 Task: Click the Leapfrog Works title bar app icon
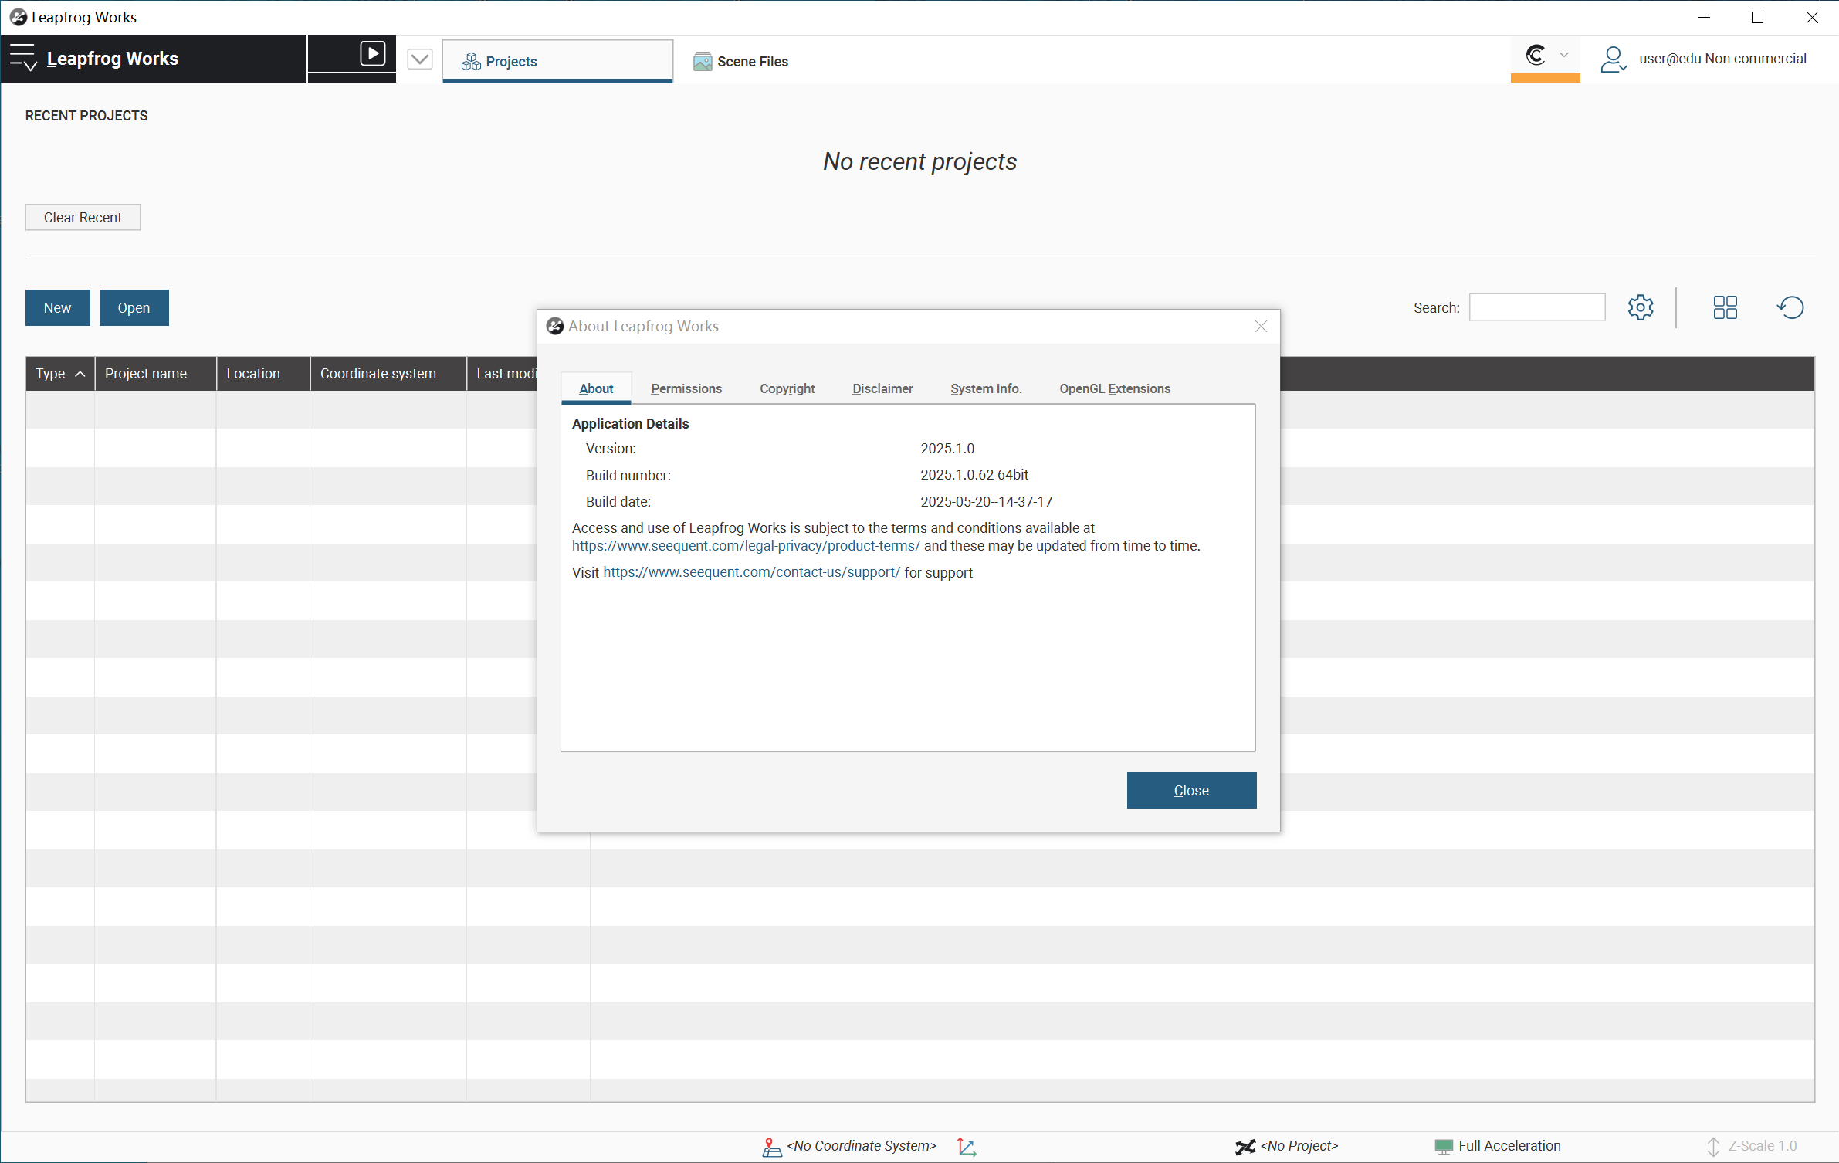point(18,17)
